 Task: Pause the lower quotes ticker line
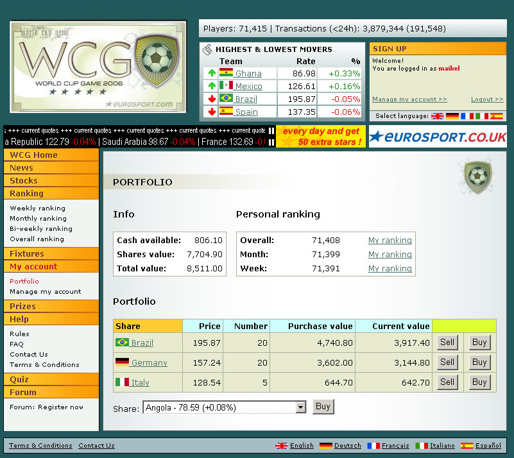pos(271,142)
